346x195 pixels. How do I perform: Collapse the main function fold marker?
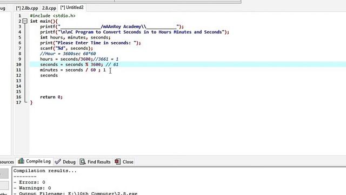25,21
